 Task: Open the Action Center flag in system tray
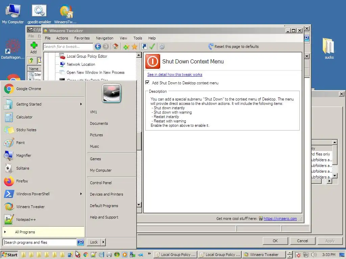point(297,255)
